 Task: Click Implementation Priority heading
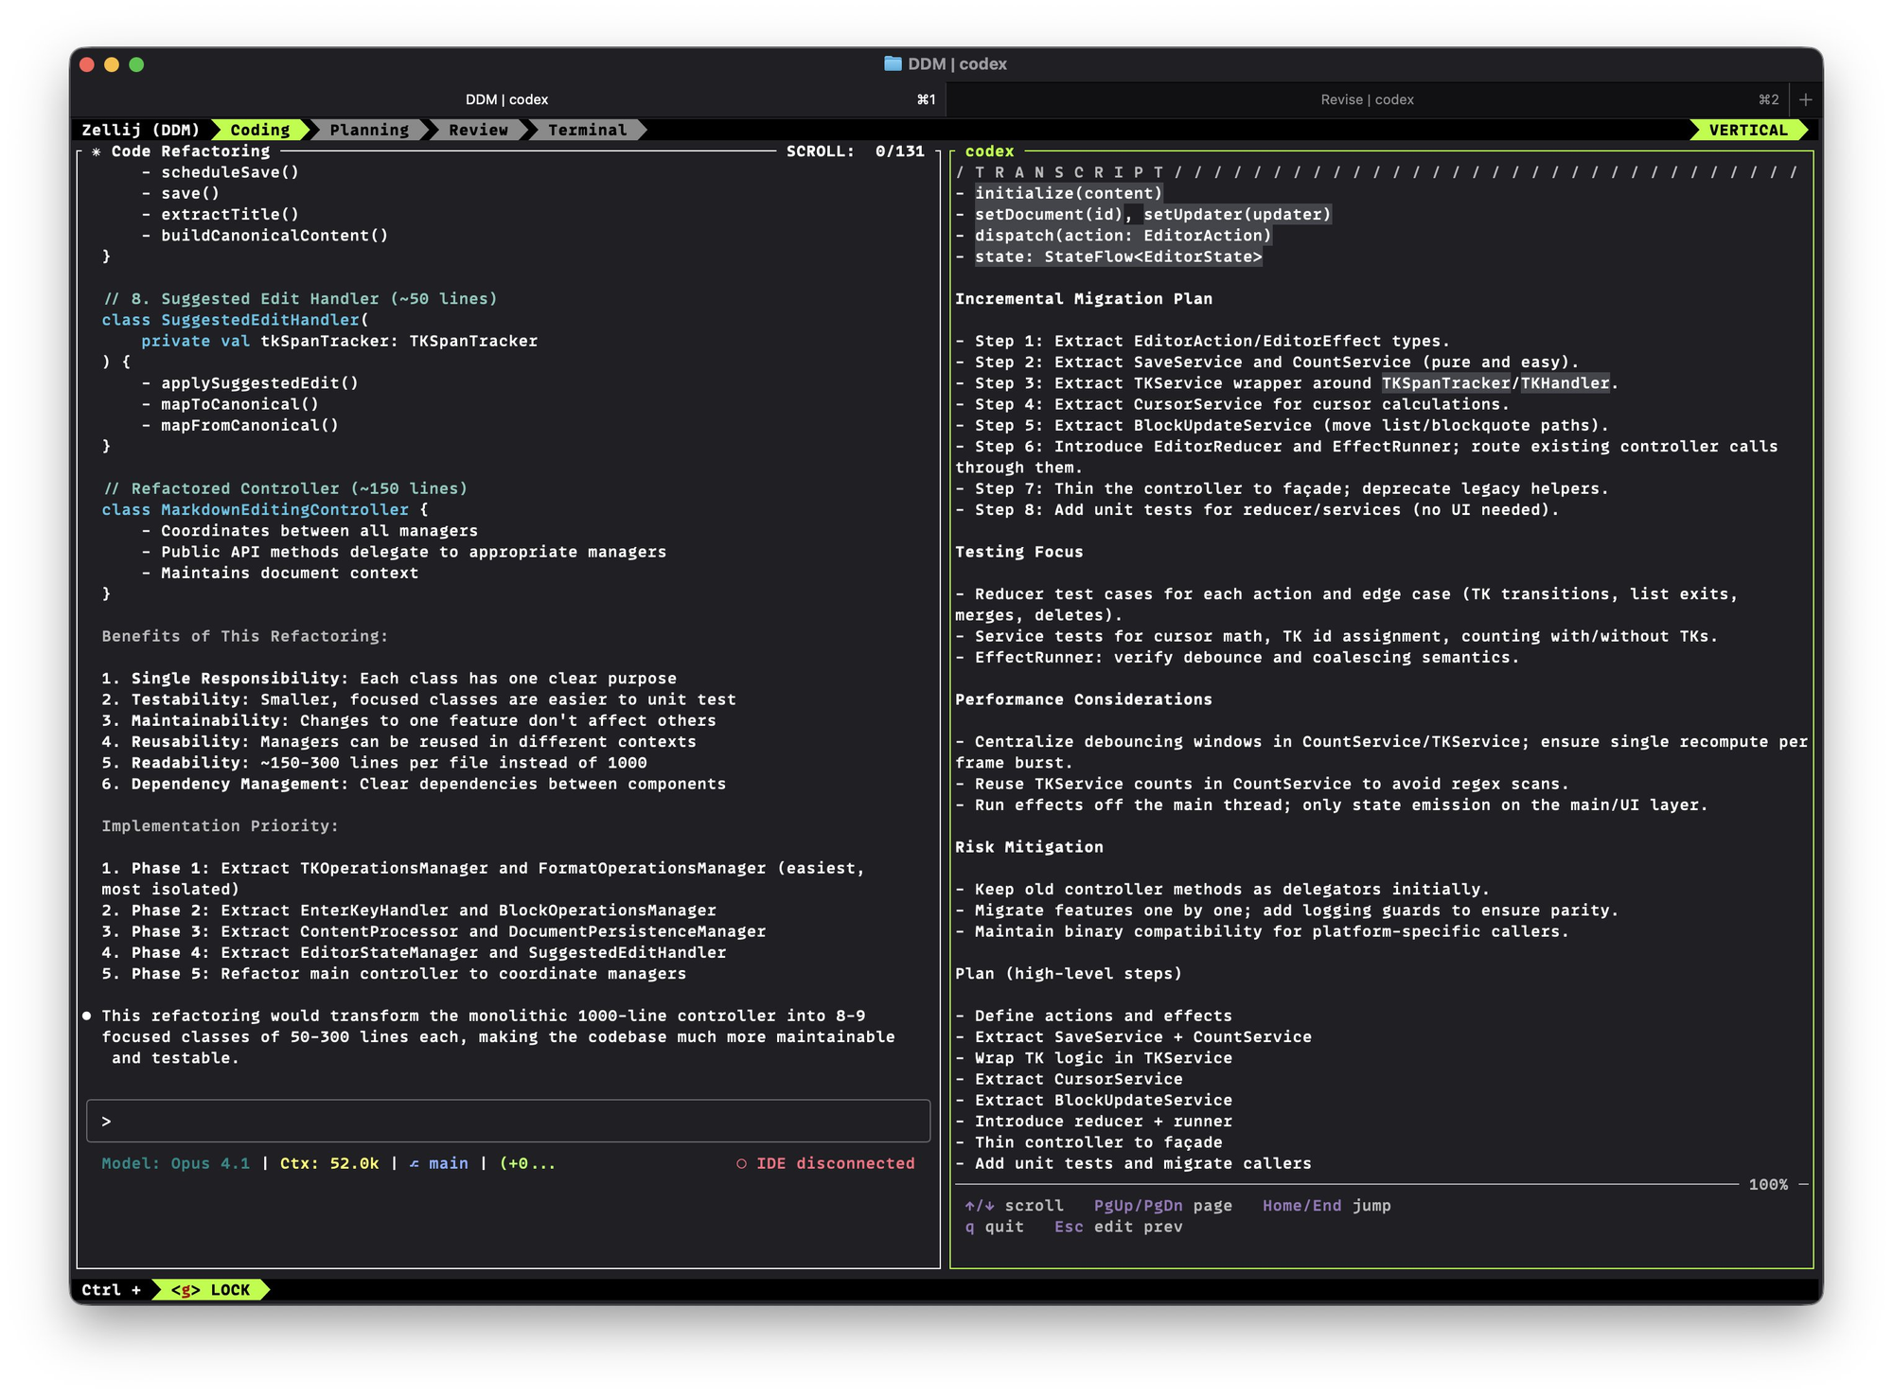pyautogui.click(x=220, y=826)
